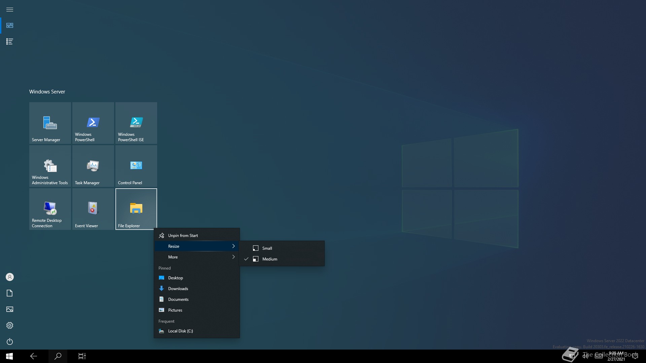Click the taskbar clock and date

616,356
